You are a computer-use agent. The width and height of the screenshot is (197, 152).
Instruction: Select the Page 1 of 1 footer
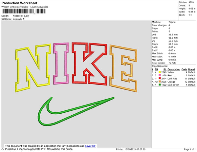189,149
